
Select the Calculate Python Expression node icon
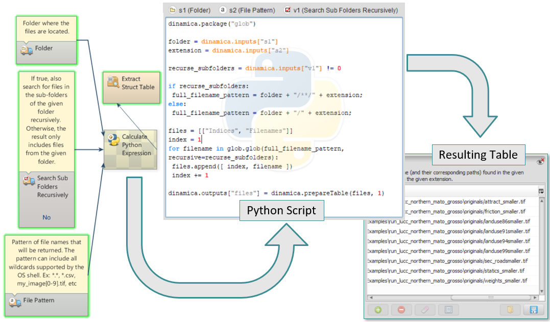point(113,140)
